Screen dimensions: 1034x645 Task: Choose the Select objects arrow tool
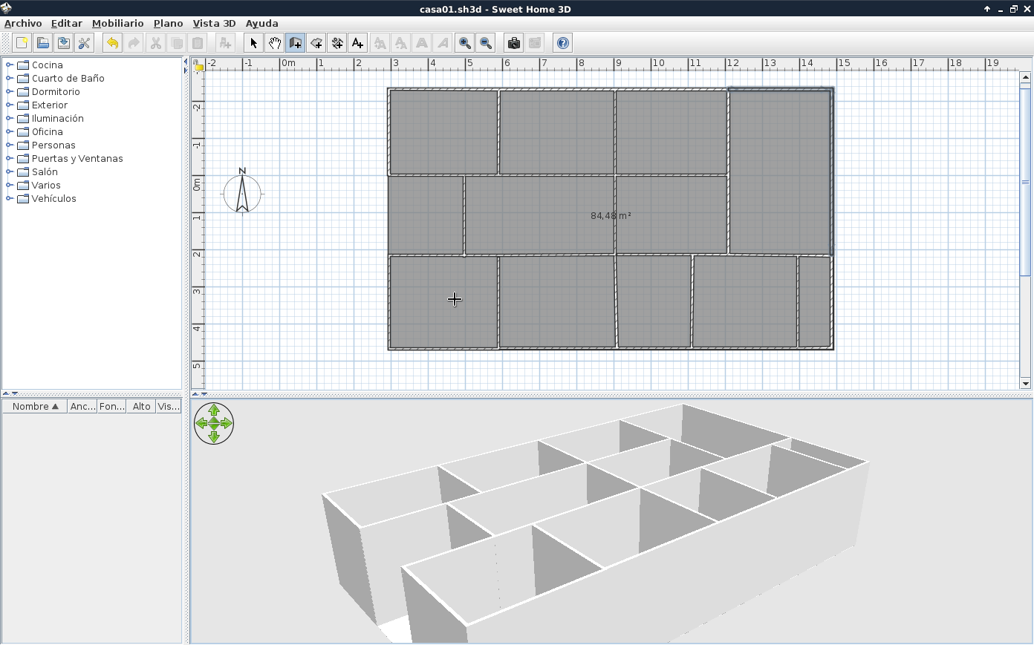pyautogui.click(x=253, y=43)
